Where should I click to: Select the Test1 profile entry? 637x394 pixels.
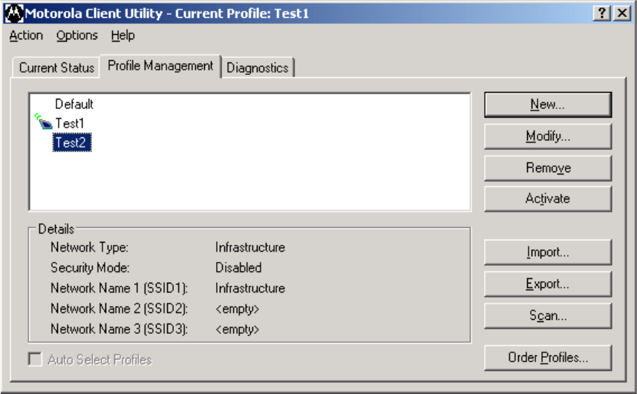70,123
